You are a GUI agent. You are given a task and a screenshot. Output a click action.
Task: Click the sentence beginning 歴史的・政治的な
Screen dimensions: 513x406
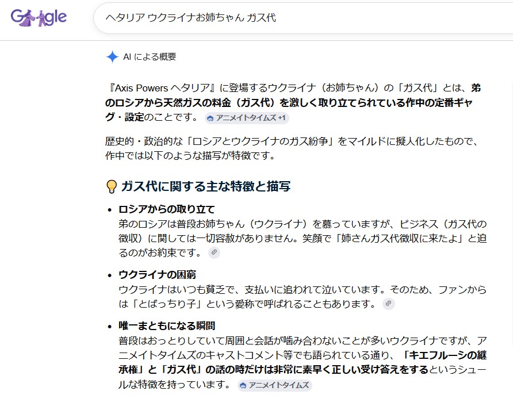point(293,148)
